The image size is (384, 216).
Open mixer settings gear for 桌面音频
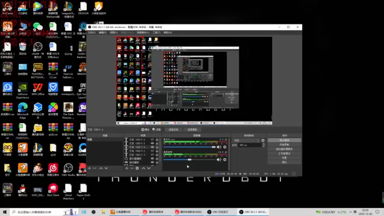tap(225, 160)
